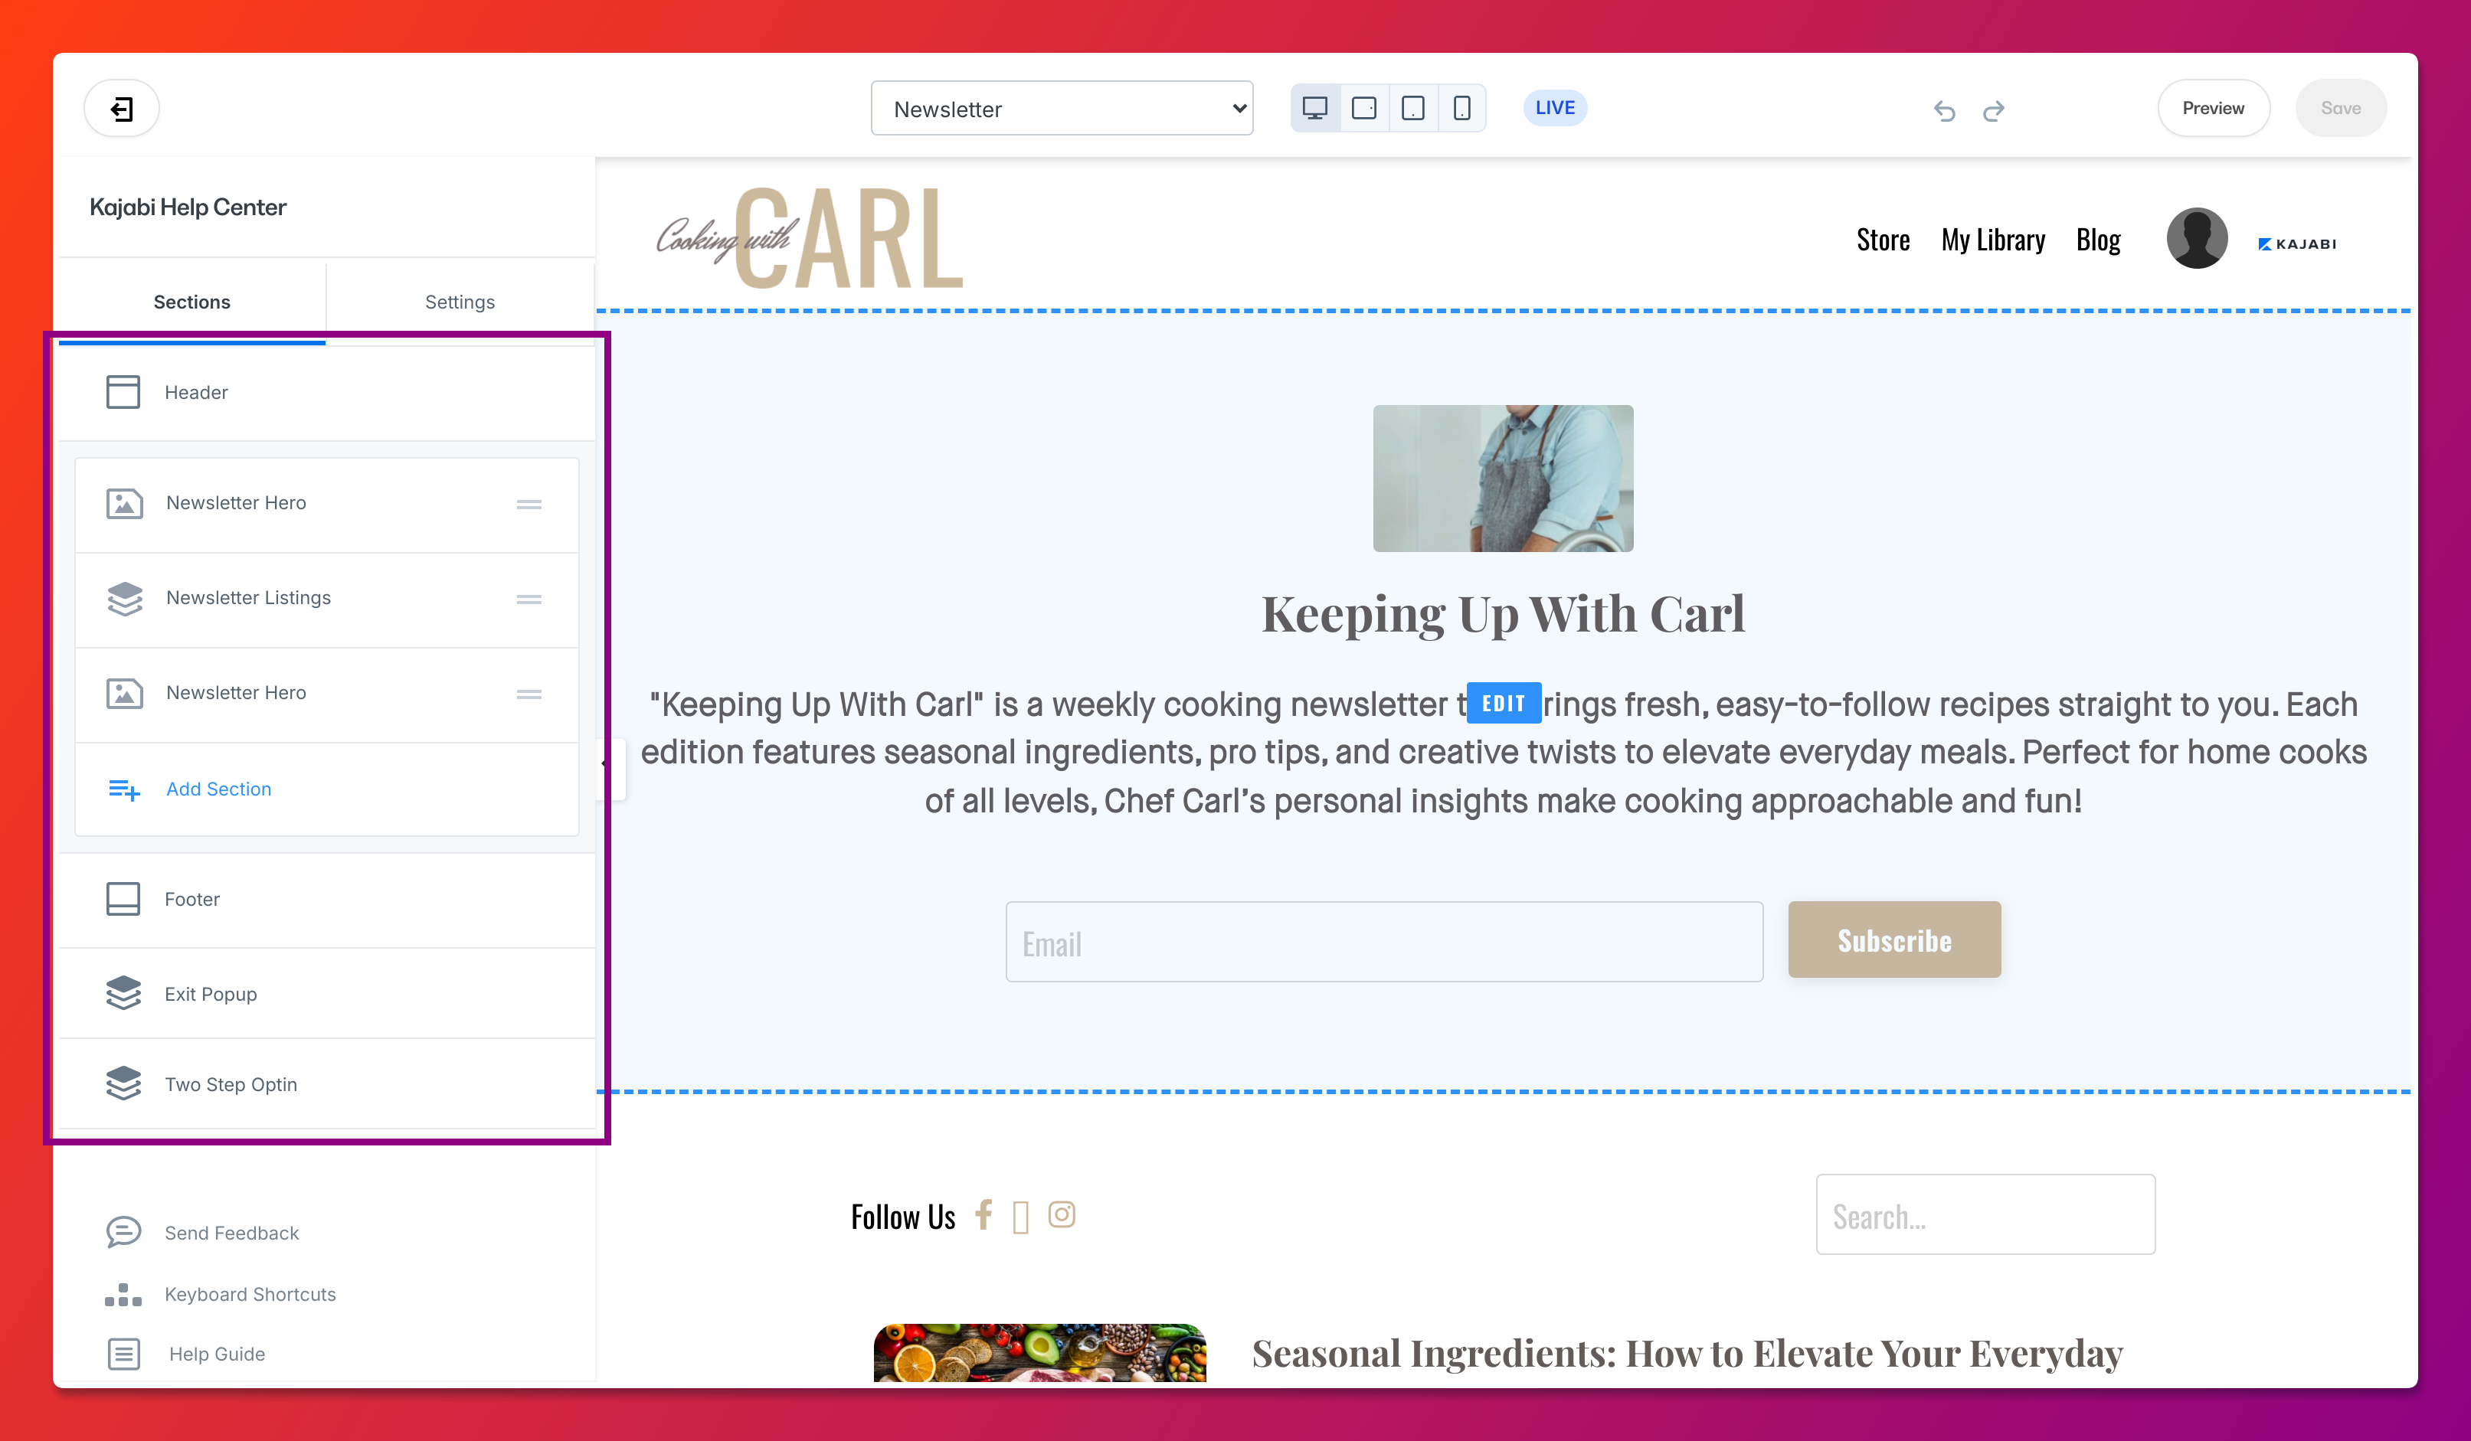Screen dimensions: 2471x1441
Task: Click the Cooking with Carl logo
Action: click(809, 238)
